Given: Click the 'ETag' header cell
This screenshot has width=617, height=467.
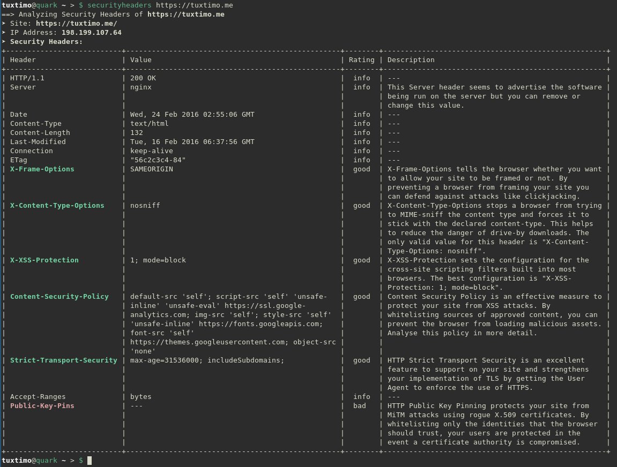Looking at the screenshot, I should click(x=19, y=160).
